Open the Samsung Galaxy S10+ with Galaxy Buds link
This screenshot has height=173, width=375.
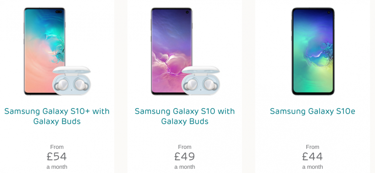(57, 116)
